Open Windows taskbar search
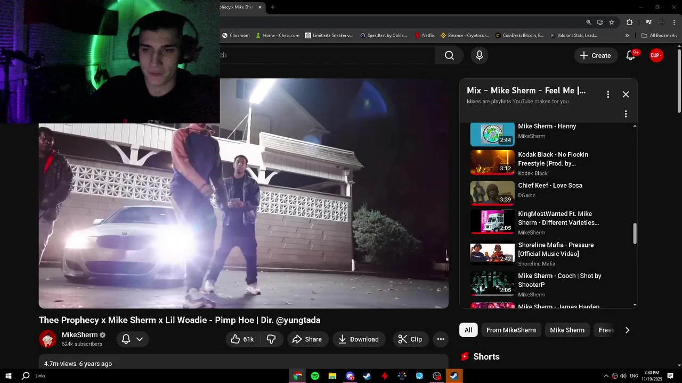The image size is (682, 383). pos(26,376)
